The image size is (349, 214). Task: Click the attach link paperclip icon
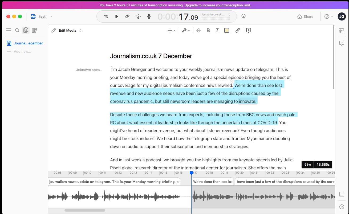(x=238, y=30)
